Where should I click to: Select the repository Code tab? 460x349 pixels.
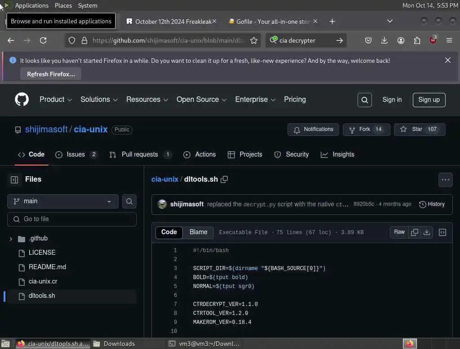(31, 154)
